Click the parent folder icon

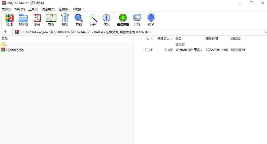click(3, 45)
